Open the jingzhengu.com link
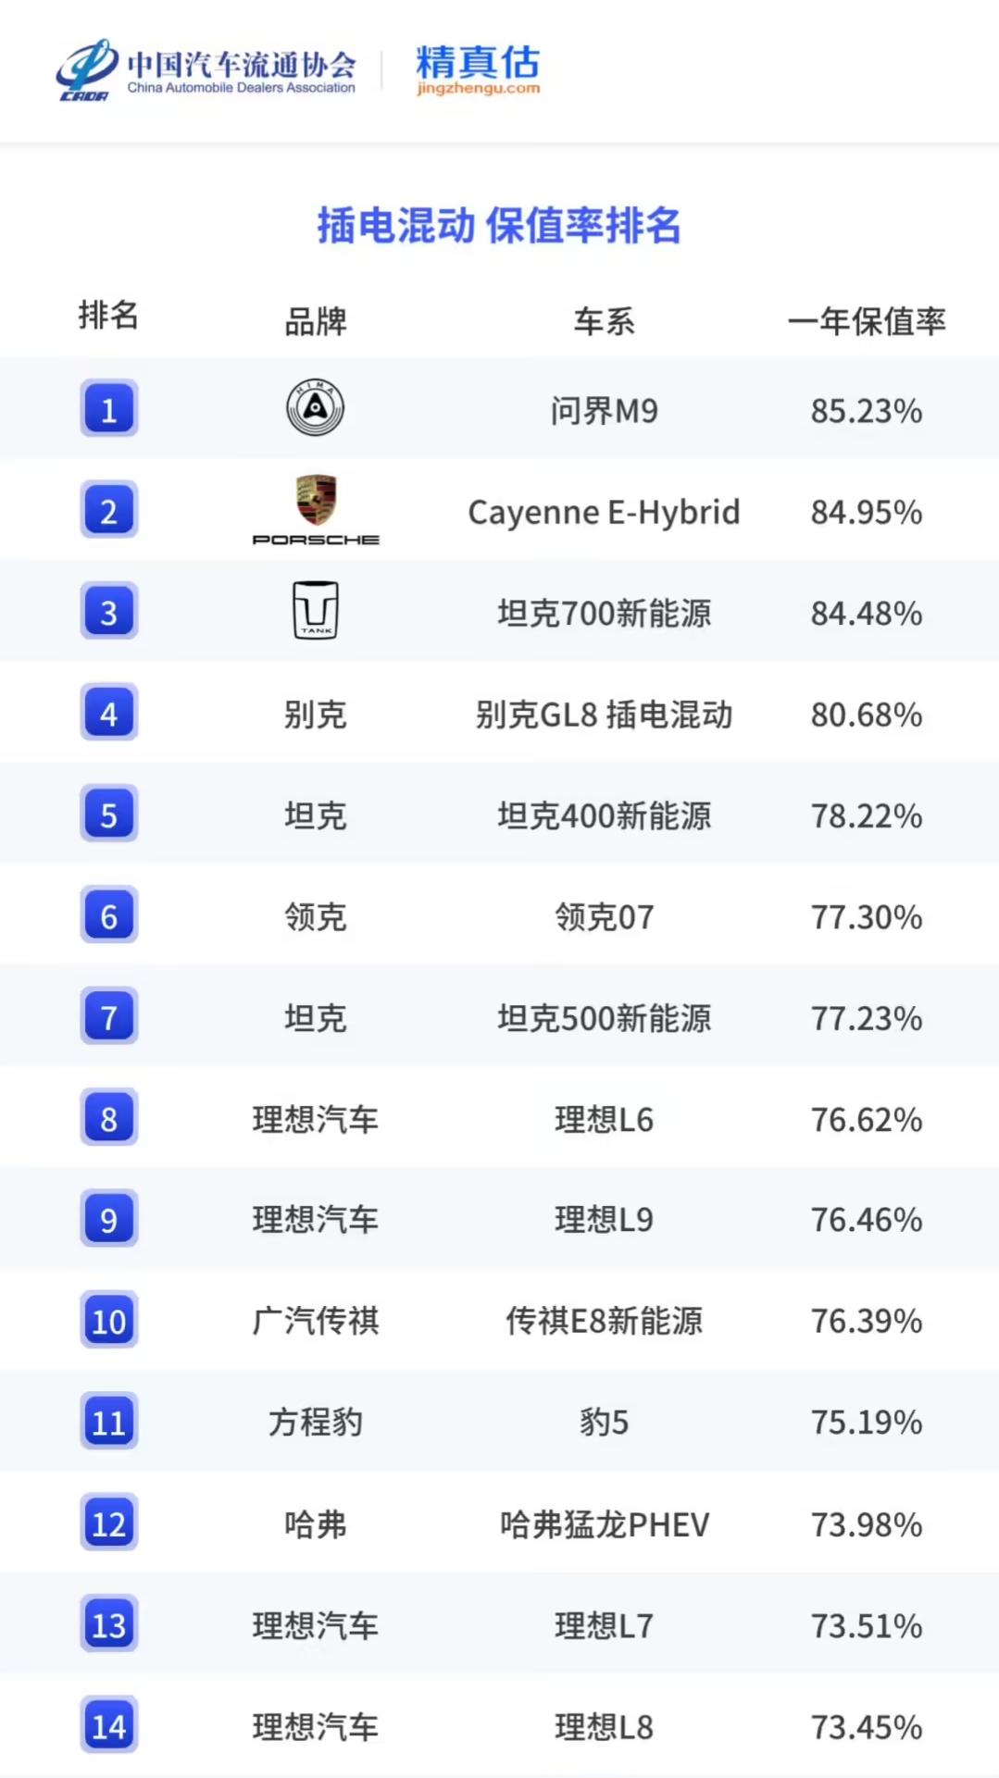999x1778 pixels. point(478,89)
